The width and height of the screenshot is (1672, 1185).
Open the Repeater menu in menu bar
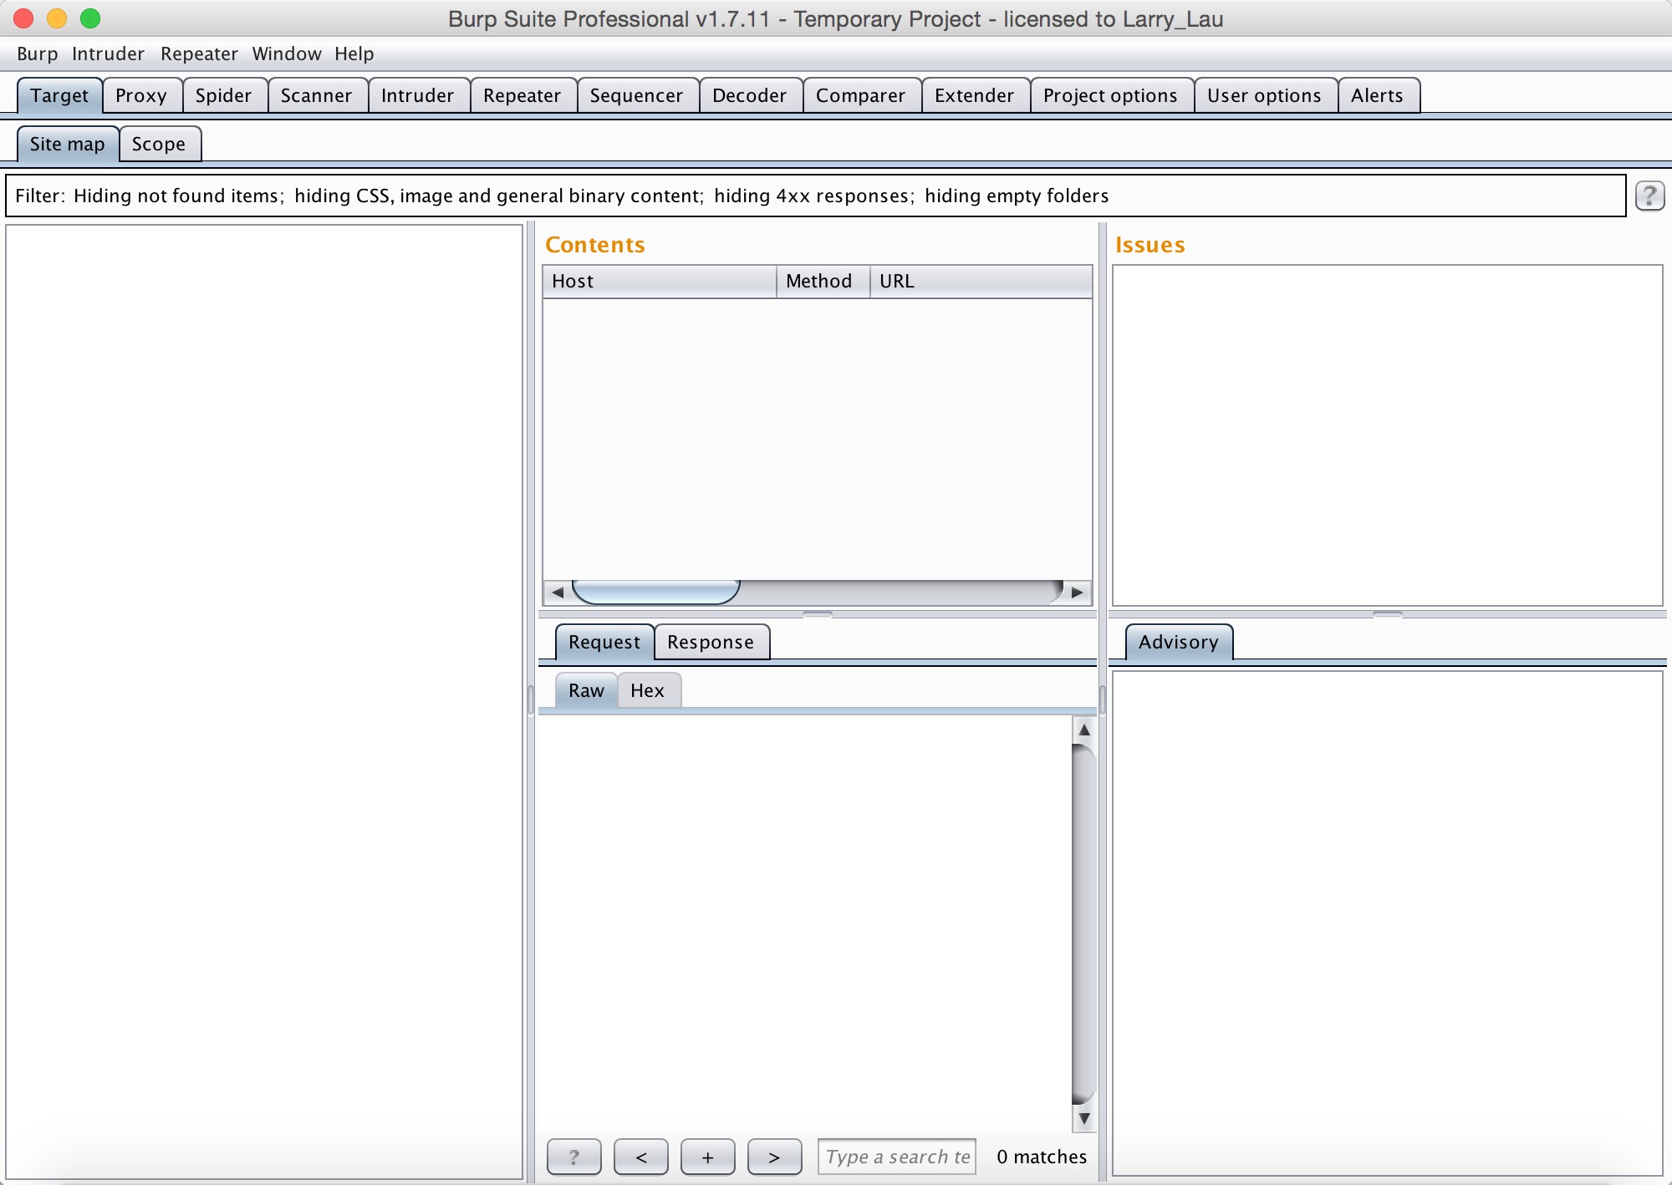pyautogui.click(x=199, y=53)
